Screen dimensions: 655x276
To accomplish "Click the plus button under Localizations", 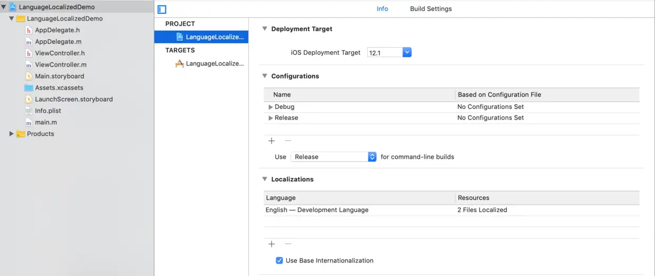I will click(272, 244).
